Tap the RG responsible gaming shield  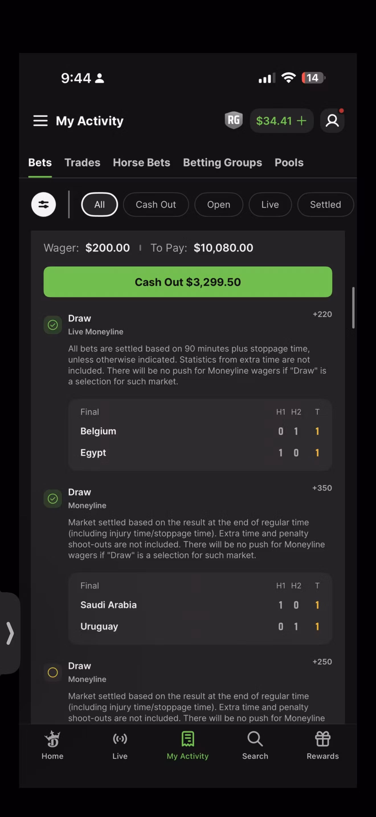pyautogui.click(x=234, y=120)
